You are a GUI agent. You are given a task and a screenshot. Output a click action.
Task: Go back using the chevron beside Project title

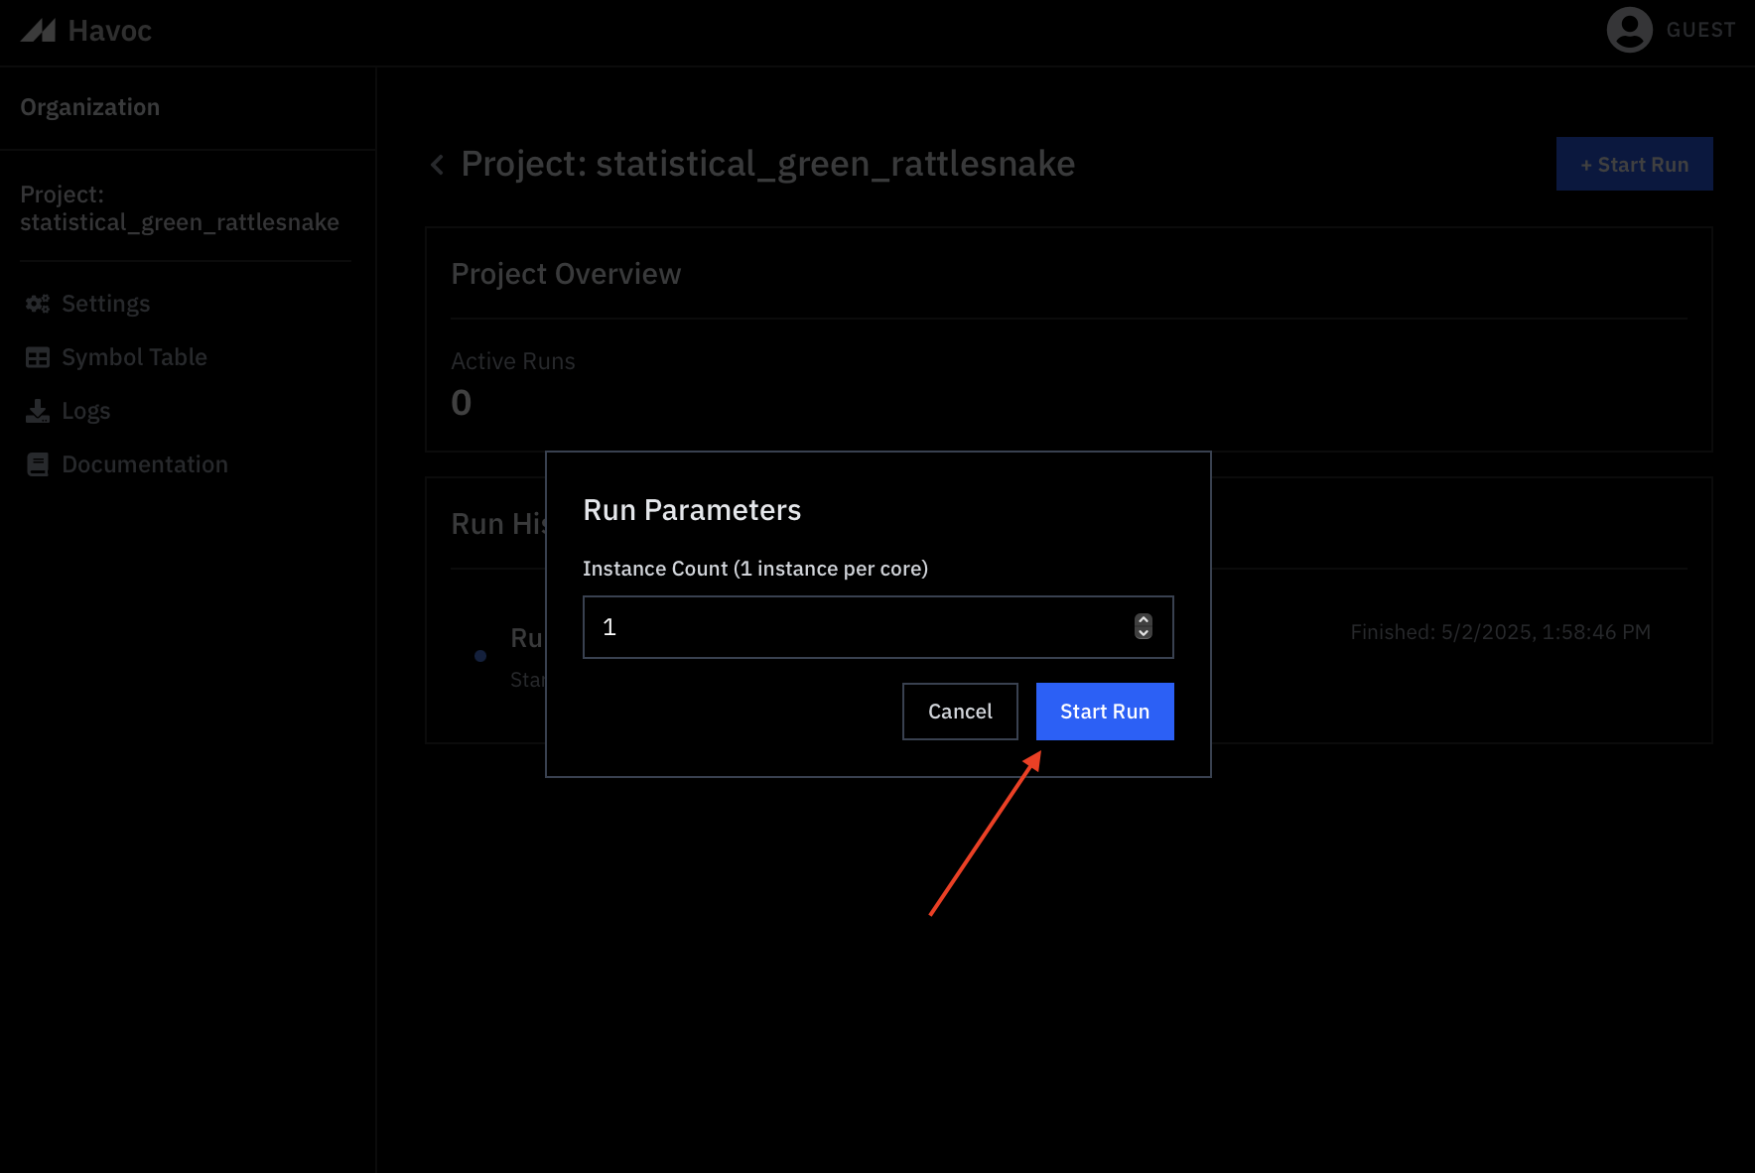tap(437, 165)
